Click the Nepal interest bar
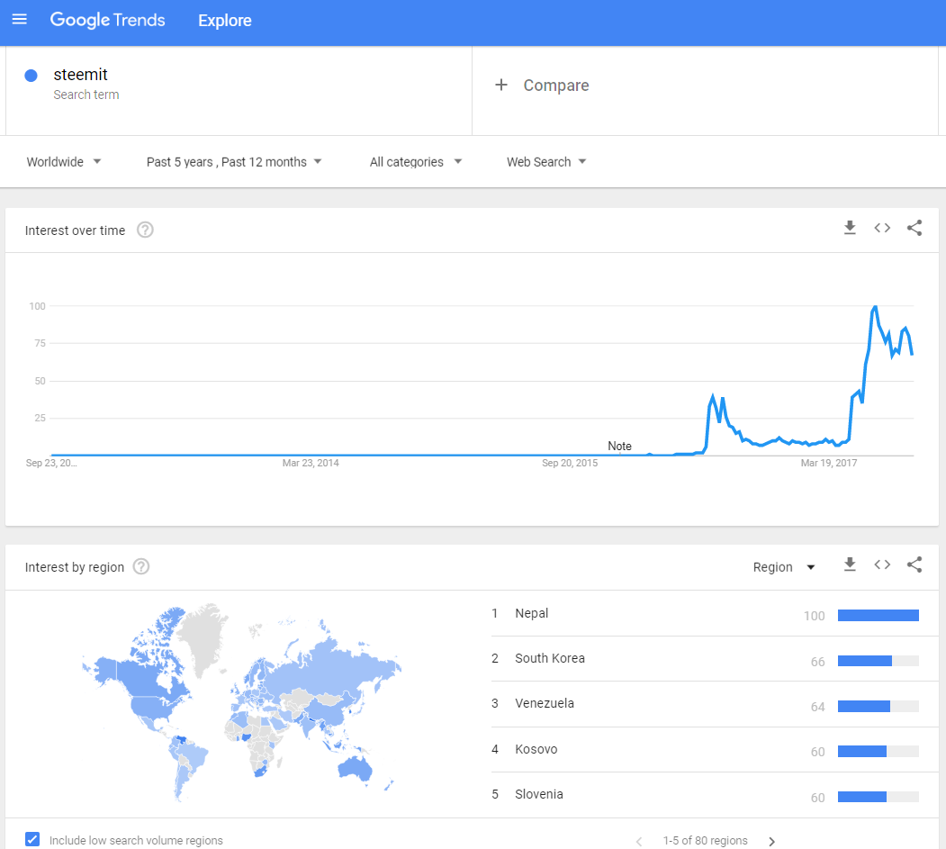The width and height of the screenshot is (946, 849). [878, 616]
